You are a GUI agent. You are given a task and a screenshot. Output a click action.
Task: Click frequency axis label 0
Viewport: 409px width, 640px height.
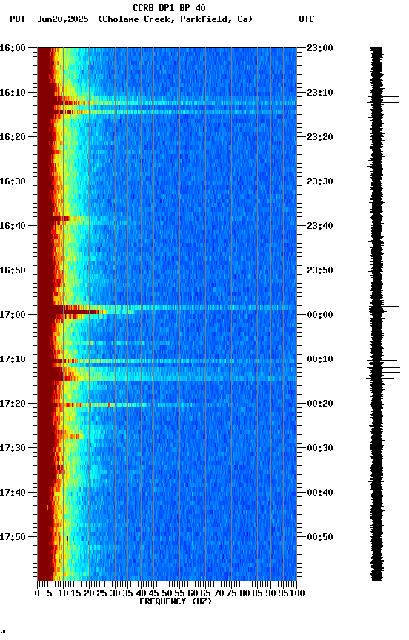(37, 593)
